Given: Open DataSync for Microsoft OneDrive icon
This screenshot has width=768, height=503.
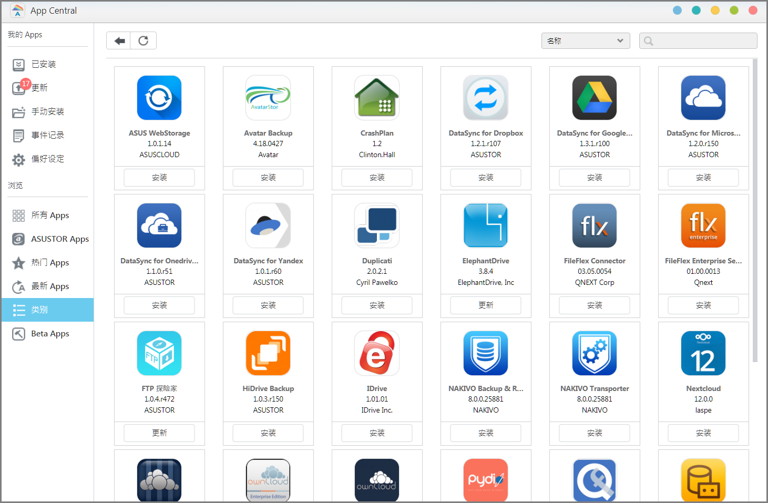Looking at the screenshot, I should coord(703,98).
